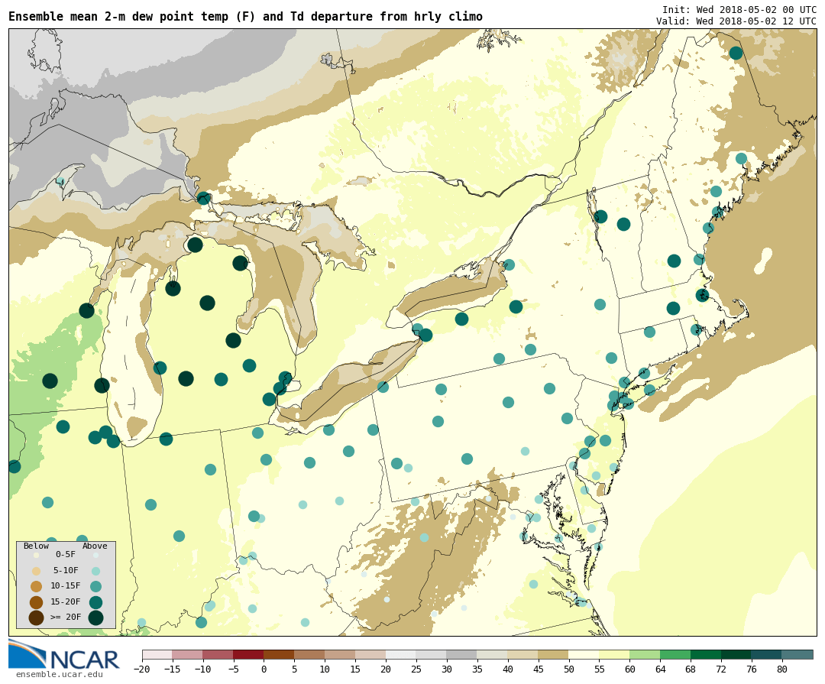
Task: Click the 'Valid: Wed 2018-05-02 12 UTC' text
Action: click(736, 21)
